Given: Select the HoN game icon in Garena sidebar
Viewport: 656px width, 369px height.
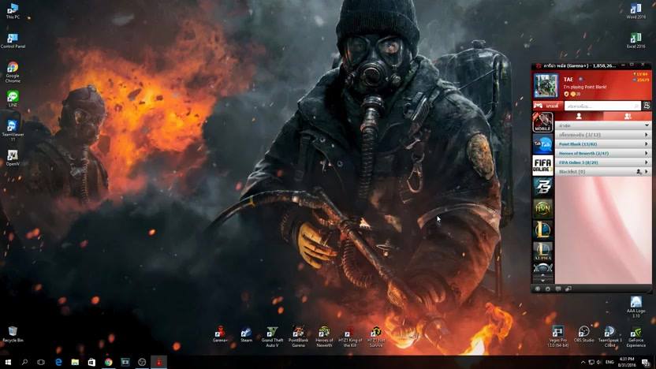Looking at the screenshot, I should (542, 208).
